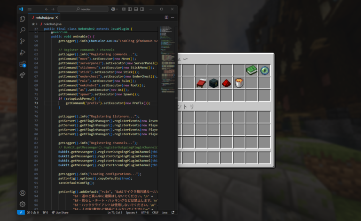The image size is (361, 221).
Task: Open the Run and Debug view
Action: tap(22, 52)
